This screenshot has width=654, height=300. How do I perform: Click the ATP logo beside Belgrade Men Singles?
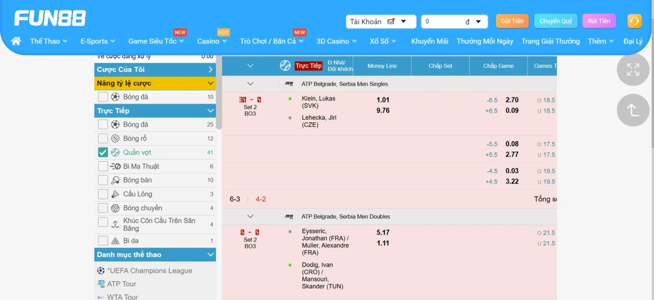coord(289,84)
